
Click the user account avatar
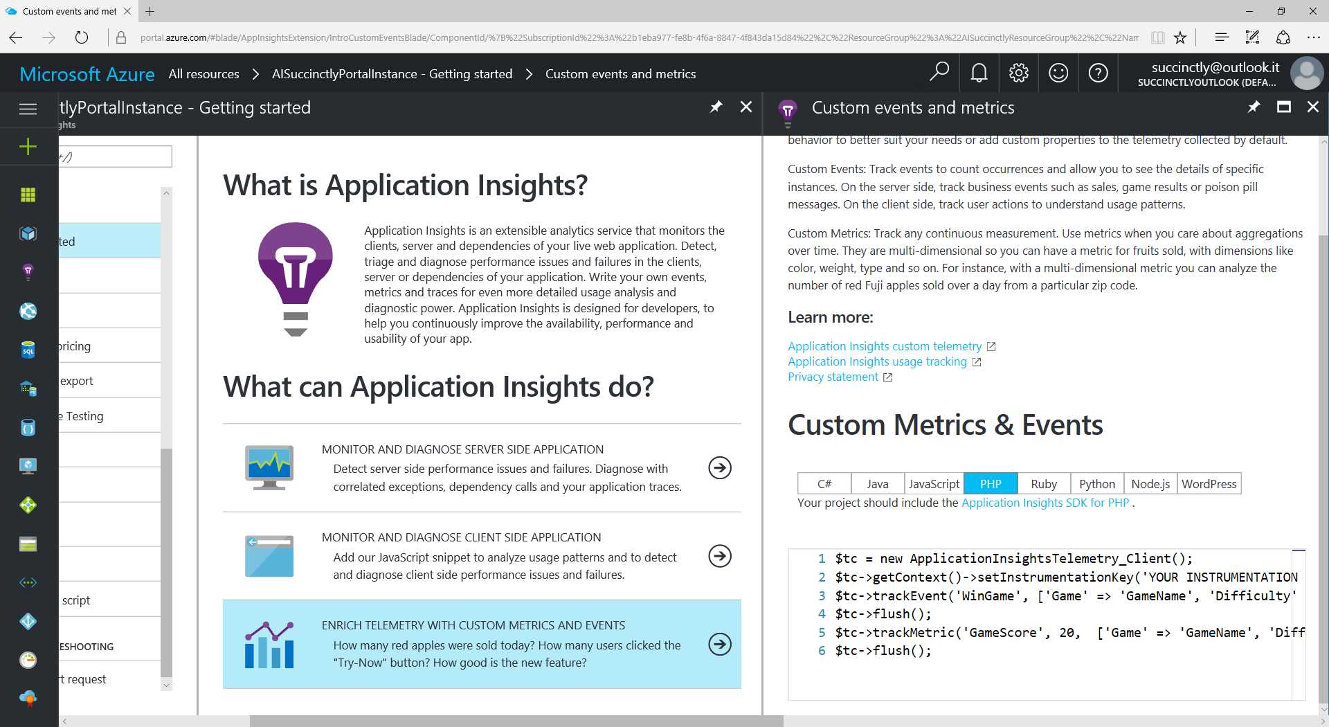(1307, 73)
